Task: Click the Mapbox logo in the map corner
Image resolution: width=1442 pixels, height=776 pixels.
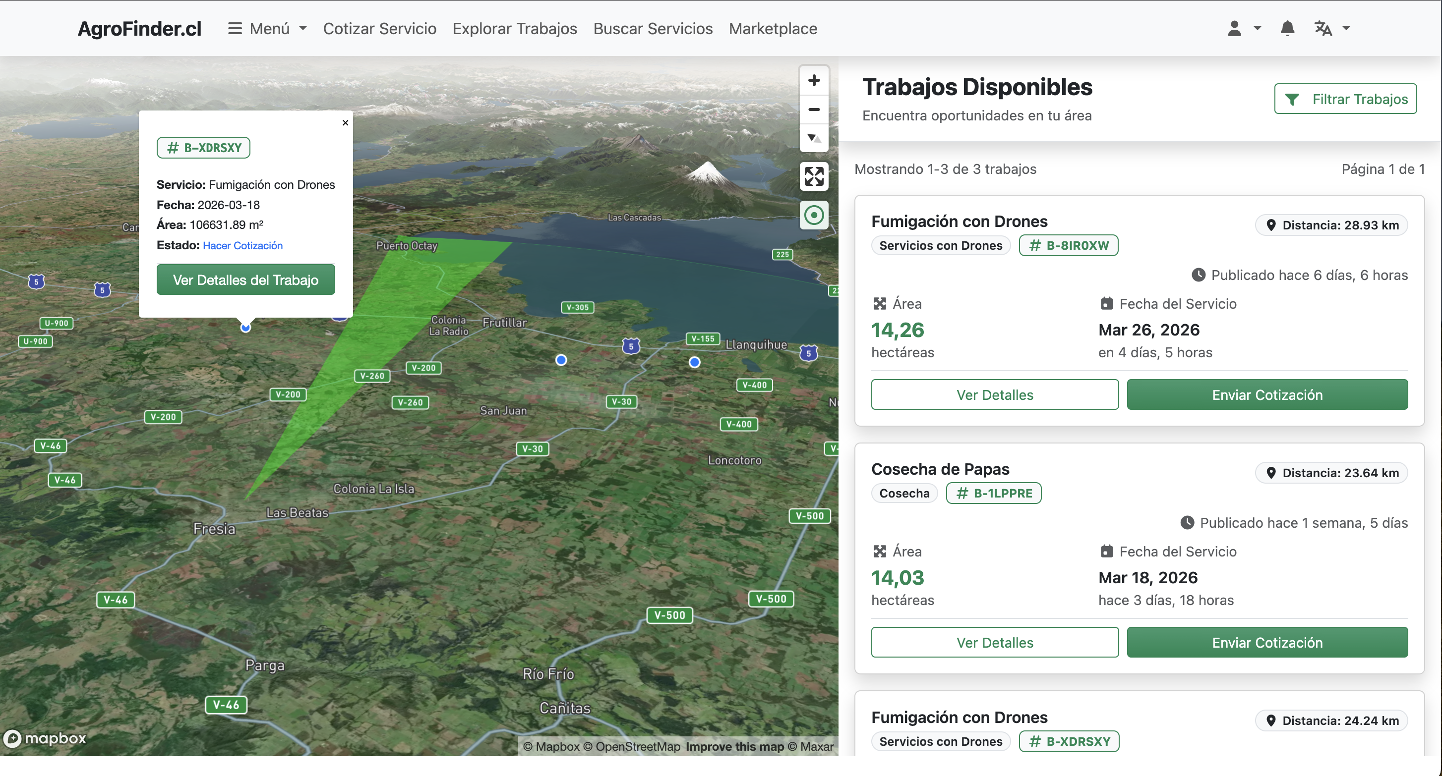Action: [x=45, y=738]
